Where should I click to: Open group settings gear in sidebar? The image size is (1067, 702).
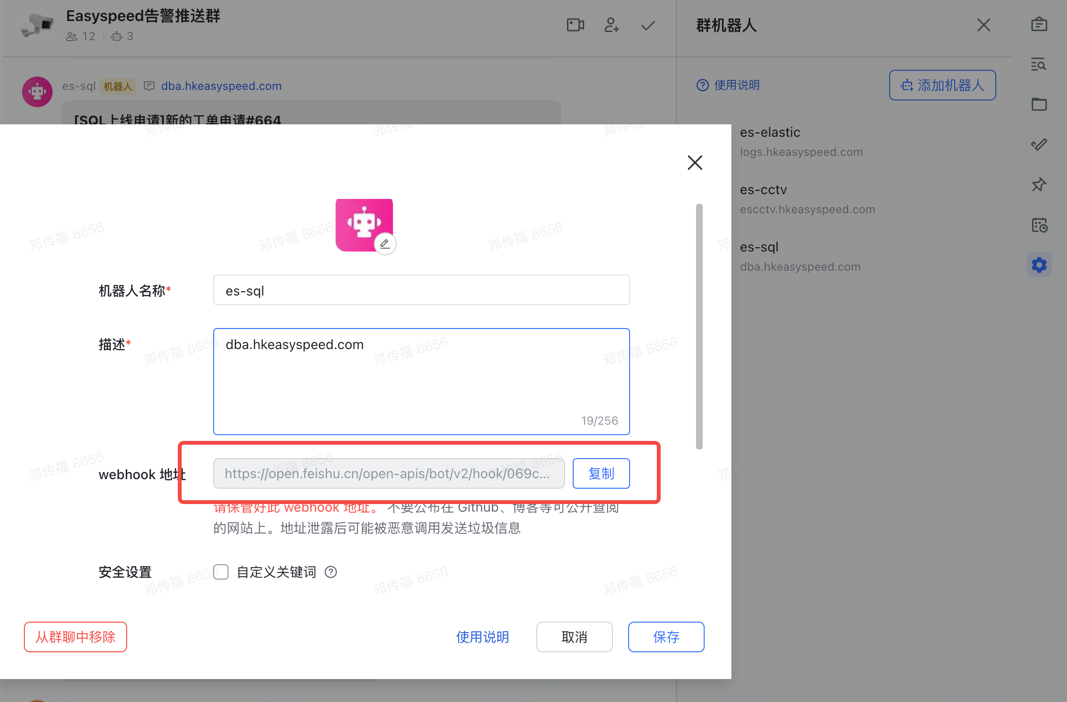coord(1039,265)
